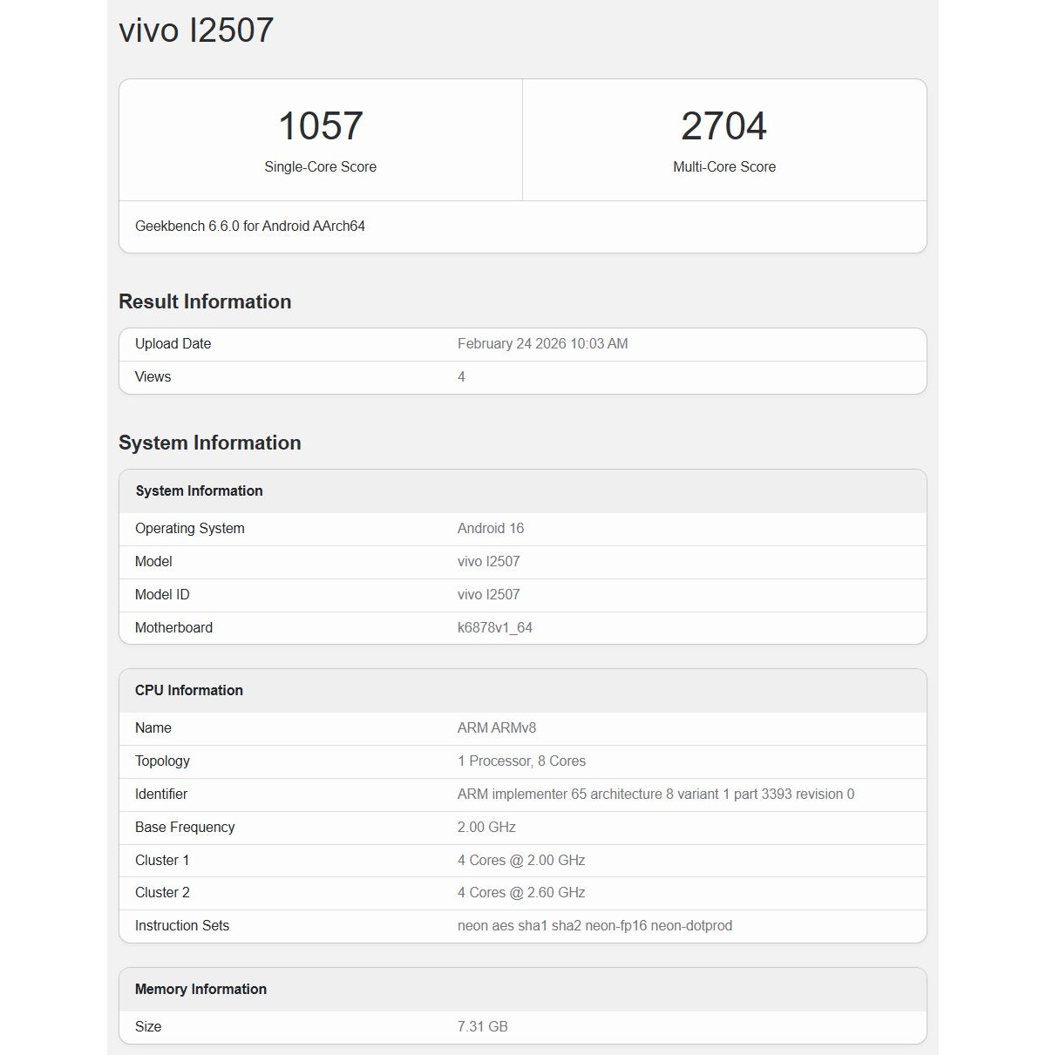1046x1055 pixels.
Task: Click the Views count showing 4
Action: click(461, 376)
